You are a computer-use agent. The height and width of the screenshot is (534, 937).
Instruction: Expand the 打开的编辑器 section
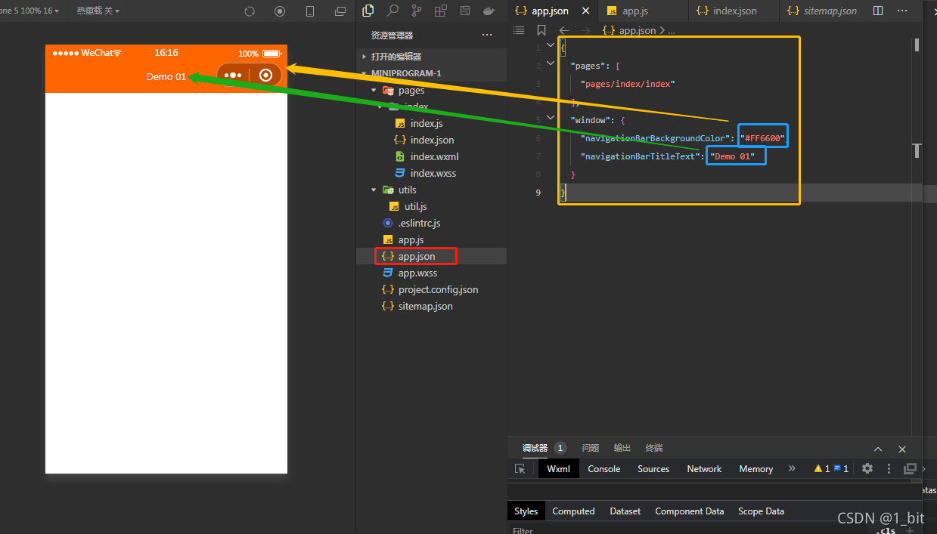[431, 57]
